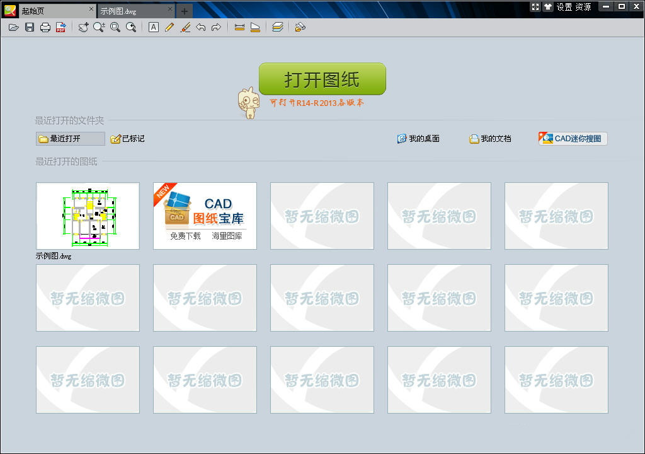
Task: Open the 示例图.dwg drawing thumbnail
Action: point(88,216)
